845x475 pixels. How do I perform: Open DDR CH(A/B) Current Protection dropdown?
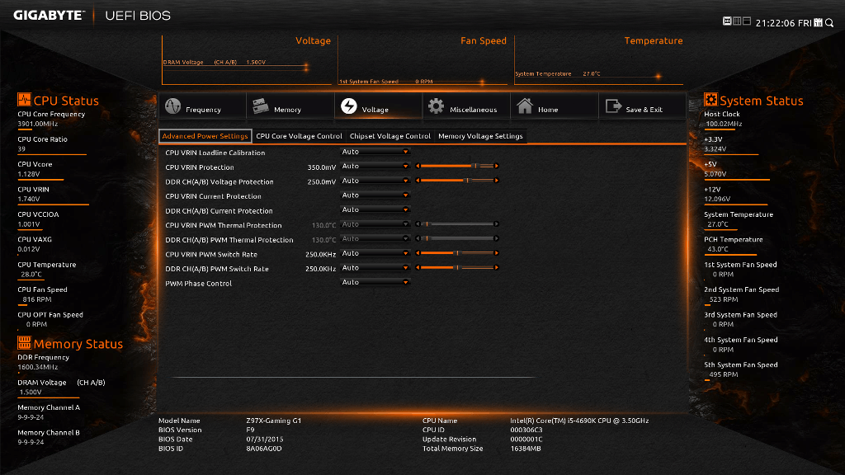pyautogui.click(x=375, y=210)
